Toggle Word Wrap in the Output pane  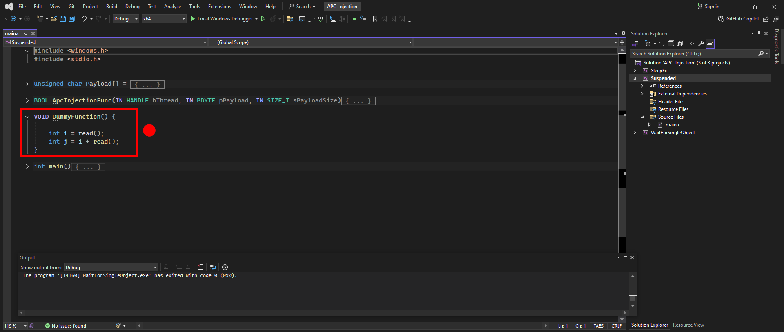pyautogui.click(x=213, y=267)
